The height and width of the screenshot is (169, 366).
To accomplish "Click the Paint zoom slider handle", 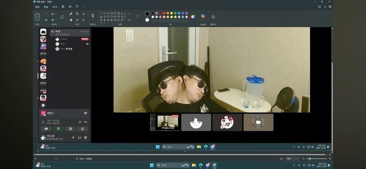I will [310, 159].
